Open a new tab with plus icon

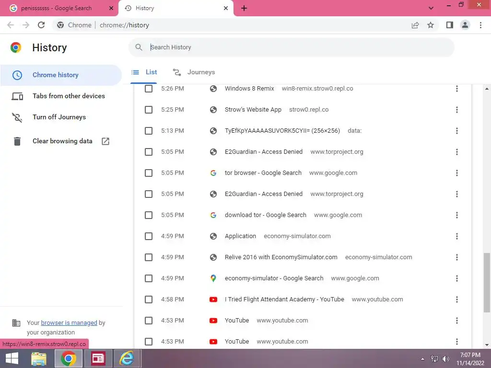point(244,8)
